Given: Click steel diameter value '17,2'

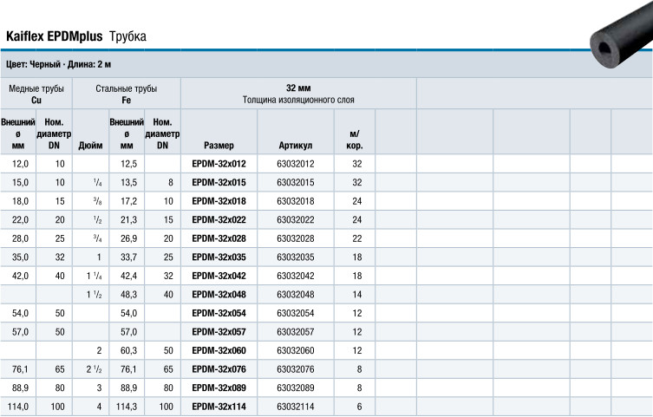Looking at the screenshot, I should coord(128,201).
